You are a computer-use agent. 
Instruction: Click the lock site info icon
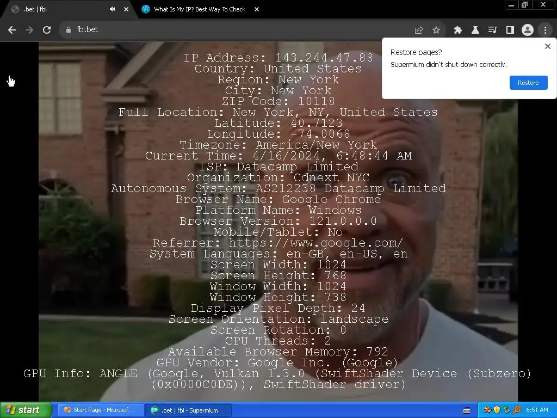click(x=69, y=30)
